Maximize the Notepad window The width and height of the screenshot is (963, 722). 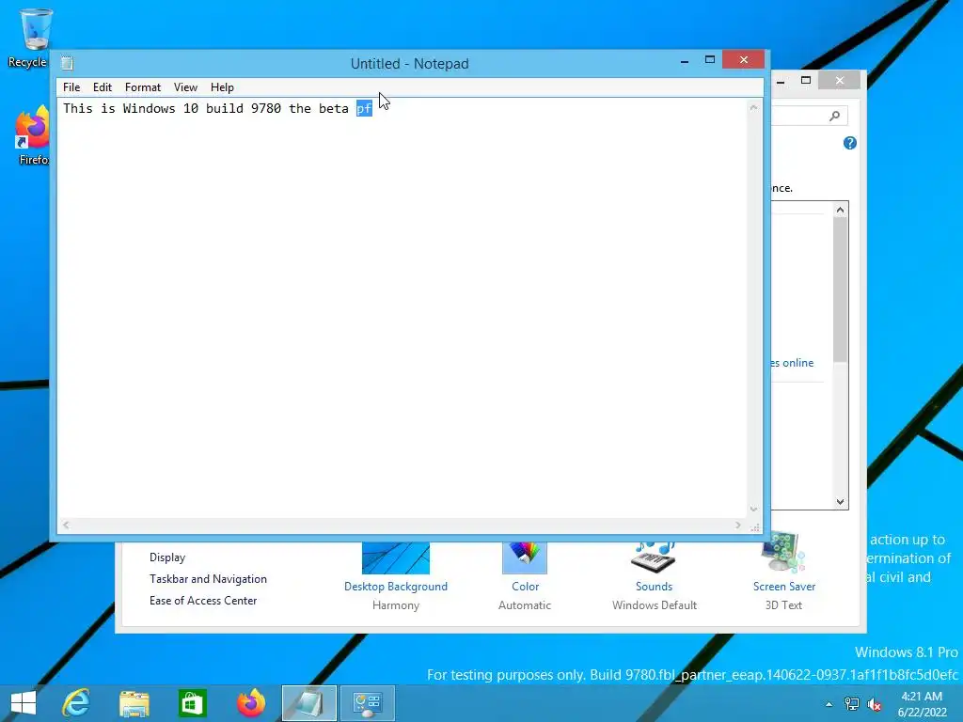tap(709, 59)
